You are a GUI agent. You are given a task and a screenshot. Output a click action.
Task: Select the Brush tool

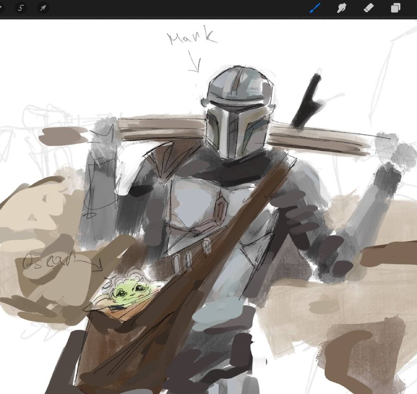tap(315, 8)
